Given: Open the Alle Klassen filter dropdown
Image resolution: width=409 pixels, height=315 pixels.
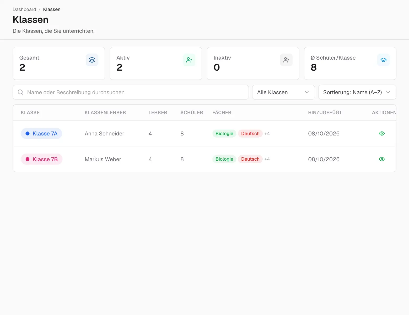Looking at the screenshot, I should click(283, 92).
